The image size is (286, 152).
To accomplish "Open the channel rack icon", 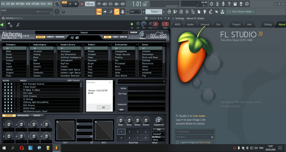I will pyautogui.click(x=181, y=12).
